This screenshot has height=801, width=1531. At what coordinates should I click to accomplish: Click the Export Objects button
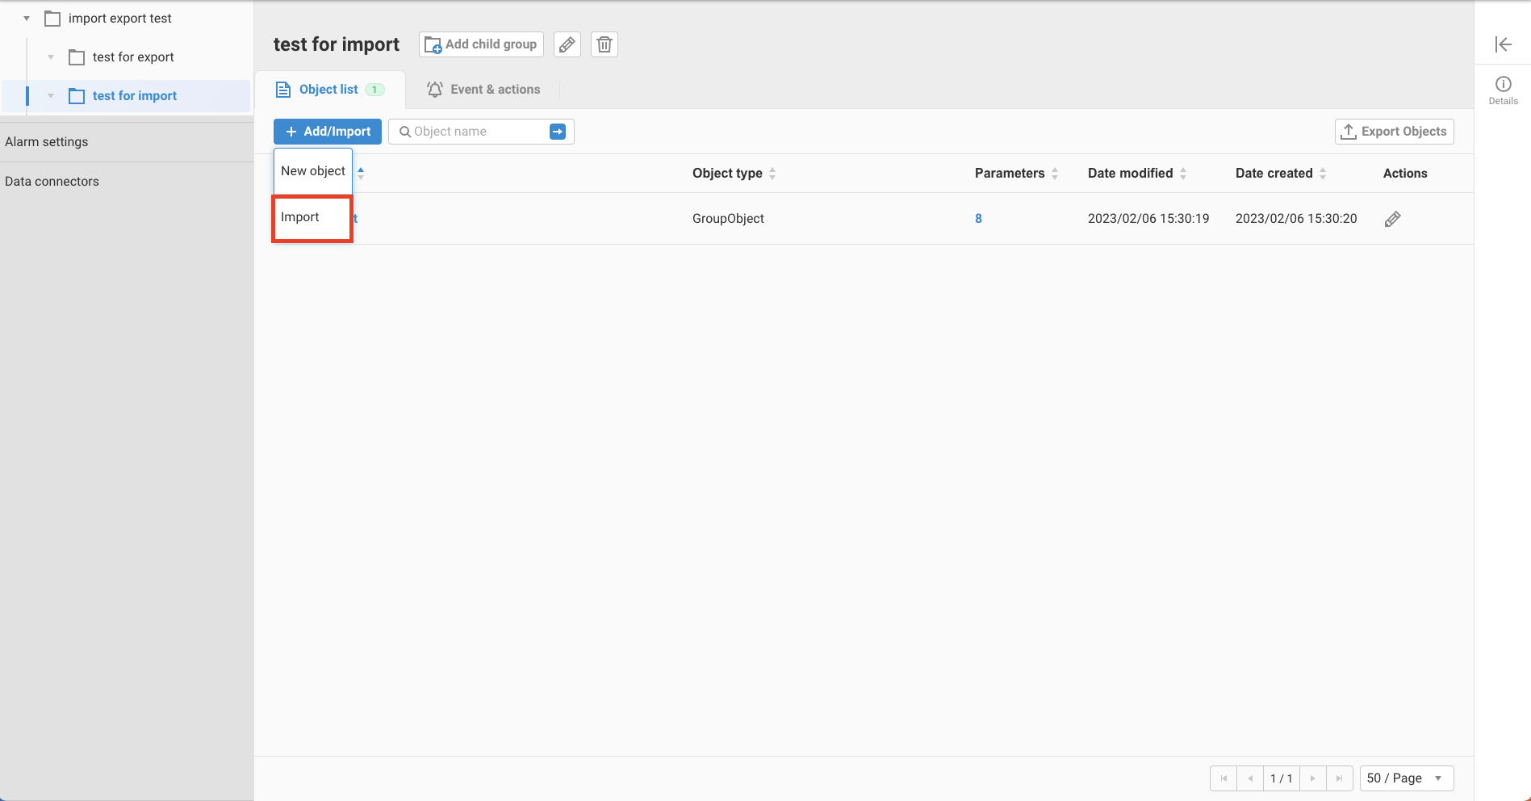point(1394,132)
